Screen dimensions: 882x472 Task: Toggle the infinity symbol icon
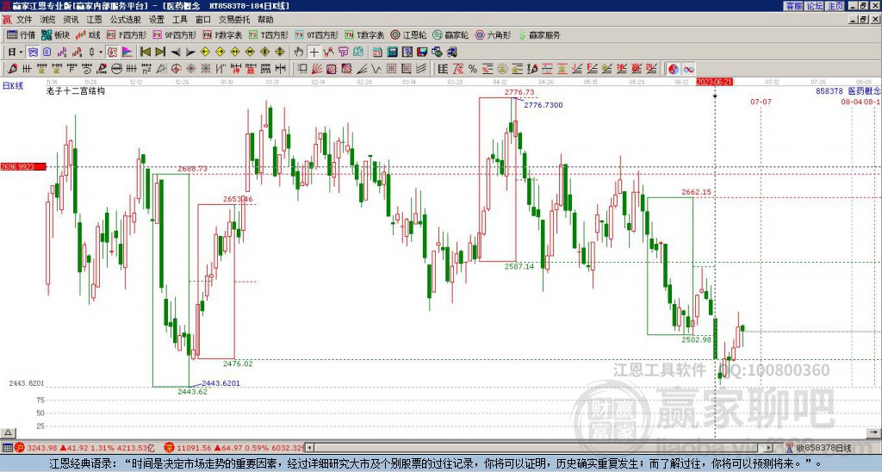click(688, 69)
